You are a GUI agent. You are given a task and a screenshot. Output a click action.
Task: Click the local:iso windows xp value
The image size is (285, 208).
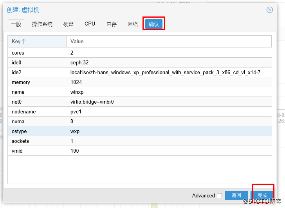(x=168, y=73)
